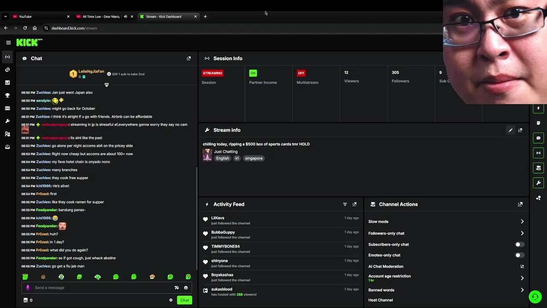Open the link icon in left sidebar
This screenshot has height=308, width=547.
[7, 70]
